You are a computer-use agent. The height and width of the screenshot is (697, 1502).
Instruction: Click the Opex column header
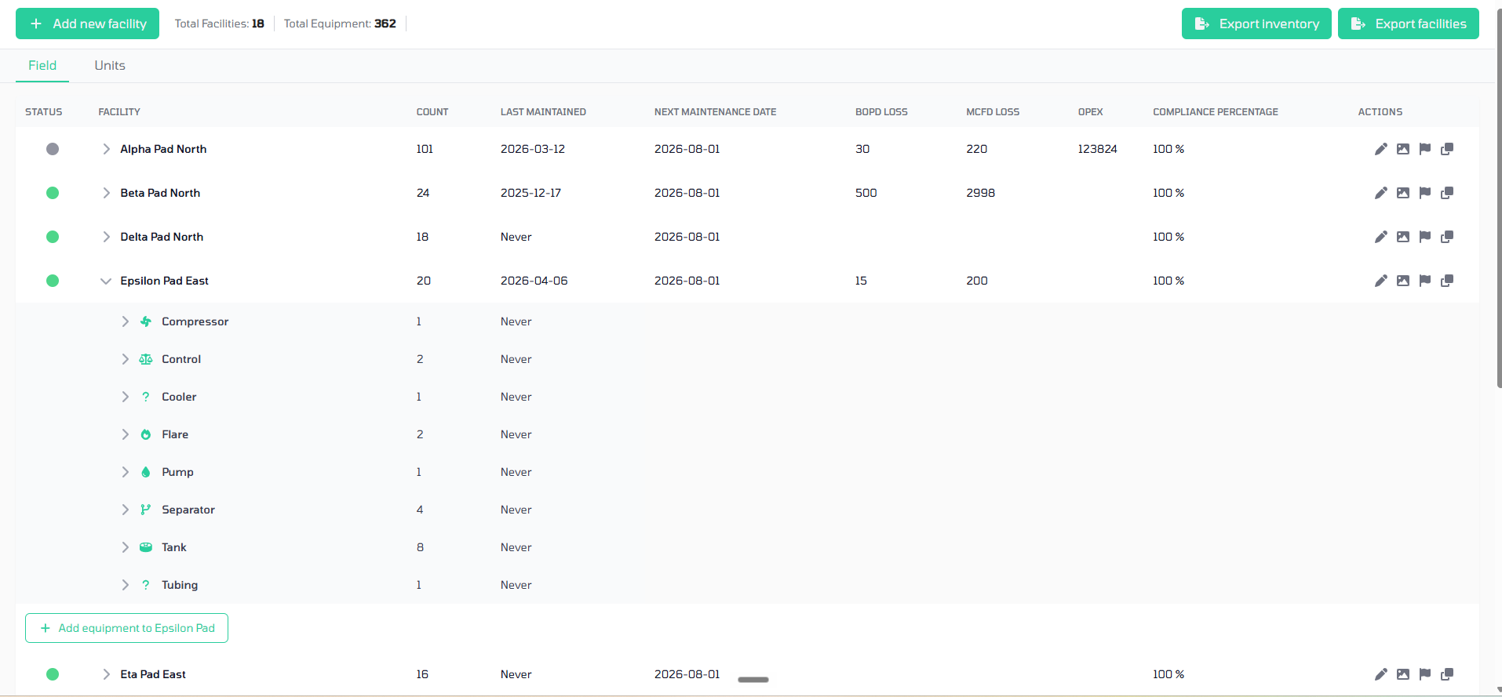click(x=1090, y=112)
